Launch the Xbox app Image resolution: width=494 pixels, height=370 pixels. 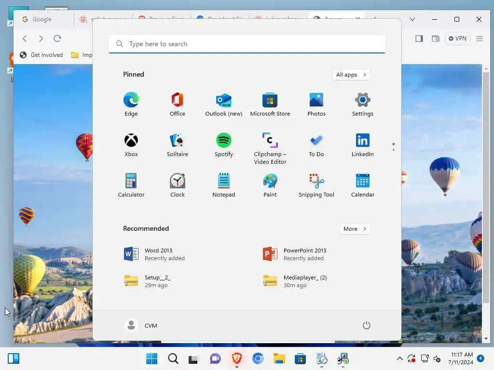click(131, 145)
